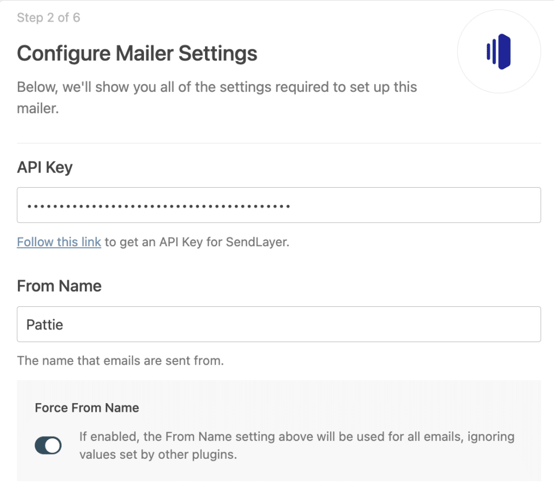Image resolution: width=554 pixels, height=494 pixels.
Task: Select the From Name text box
Action: coord(279,324)
